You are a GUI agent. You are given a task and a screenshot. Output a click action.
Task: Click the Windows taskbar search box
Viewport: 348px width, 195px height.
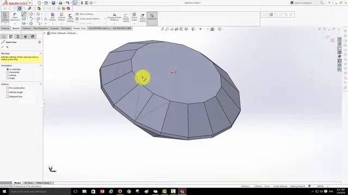(40, 191)
